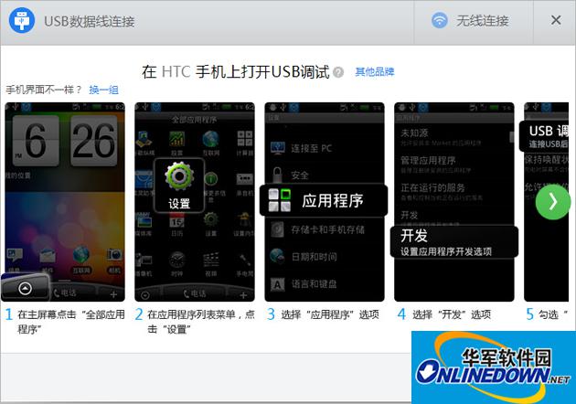Click the all-apps up-arrow button in step 1
This screenshot has width=576, height=404.
pos(25,287)
